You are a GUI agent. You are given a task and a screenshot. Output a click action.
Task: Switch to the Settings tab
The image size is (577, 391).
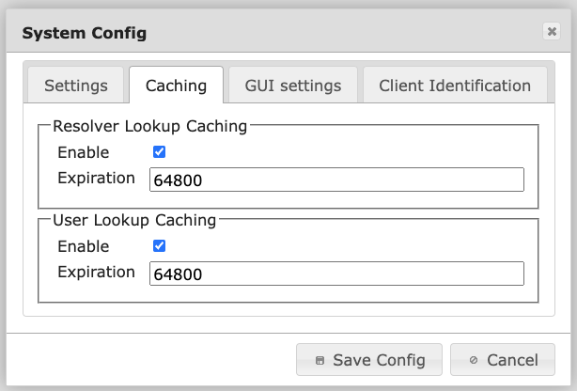pyautogui.click(x=76, y=86)
